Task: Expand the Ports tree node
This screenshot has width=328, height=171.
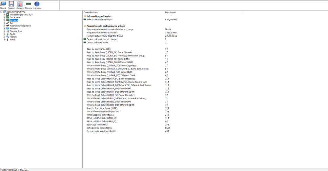Action: tap(4, 40)
